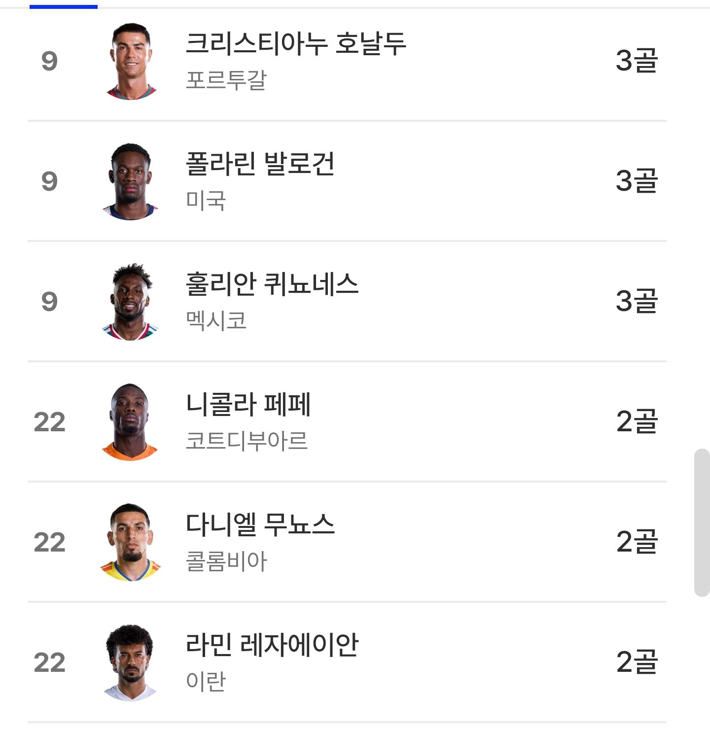Click the vertical scrollbar thumb
This screenshot has height=729, width=710.
pos(702,522)
